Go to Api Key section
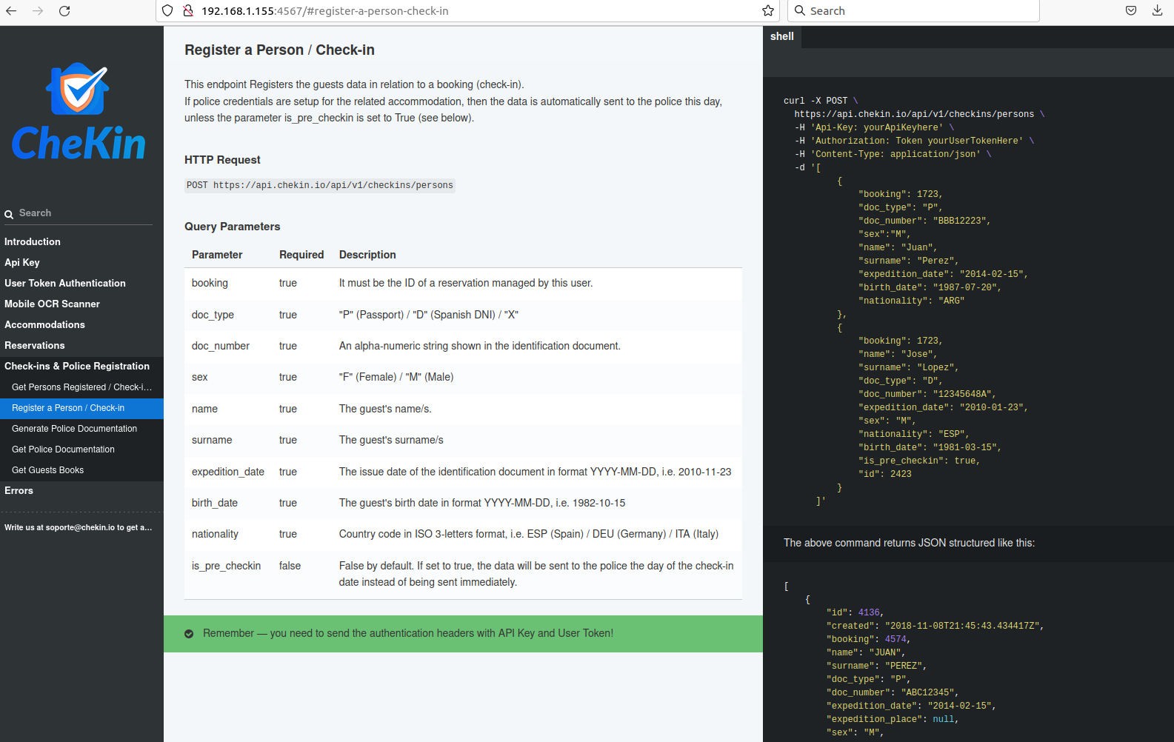 pyautogui.click(x=22, y=263)
